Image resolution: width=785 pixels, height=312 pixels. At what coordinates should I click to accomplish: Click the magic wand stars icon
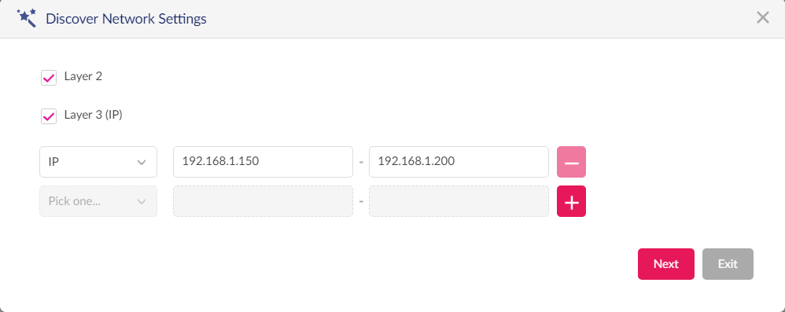click(27, 18)
